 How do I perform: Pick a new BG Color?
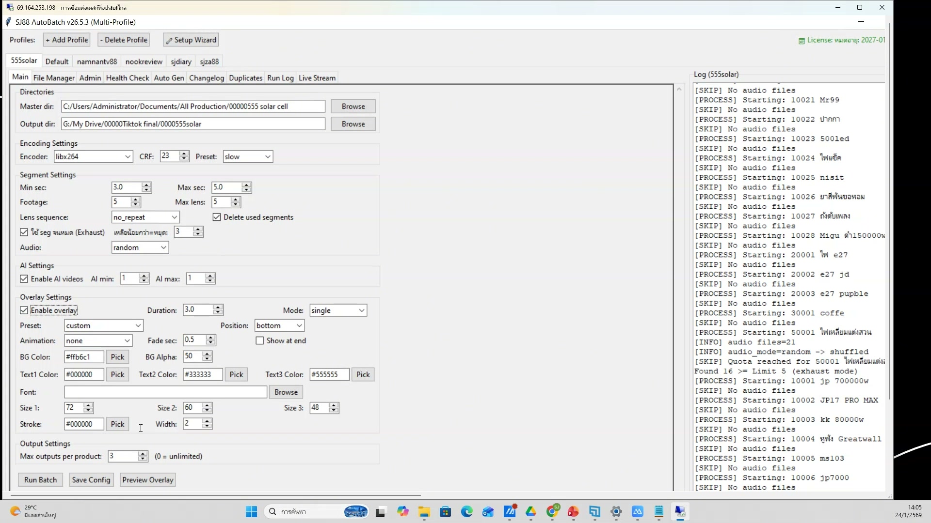(x=117, y=356)
